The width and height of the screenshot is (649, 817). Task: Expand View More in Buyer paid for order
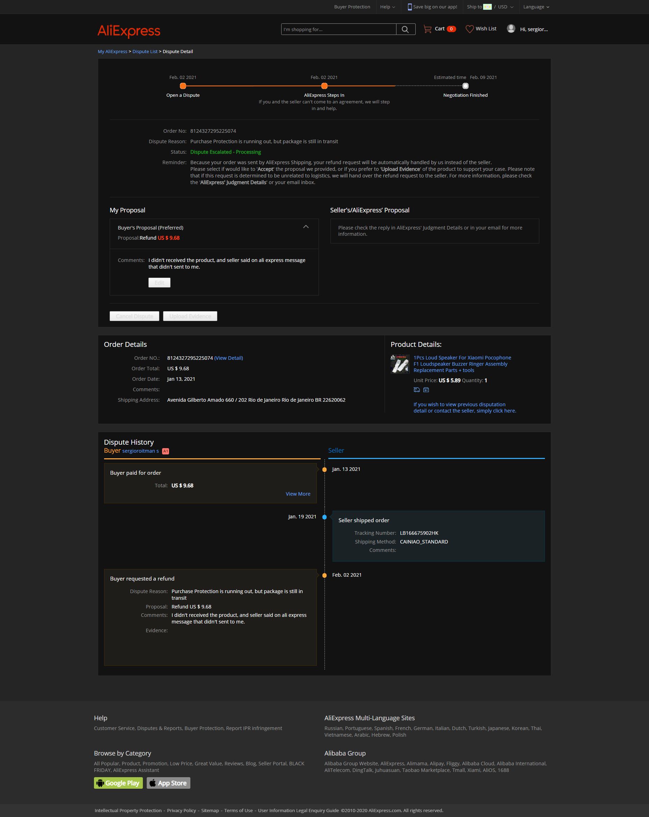[x=298, y=494]
